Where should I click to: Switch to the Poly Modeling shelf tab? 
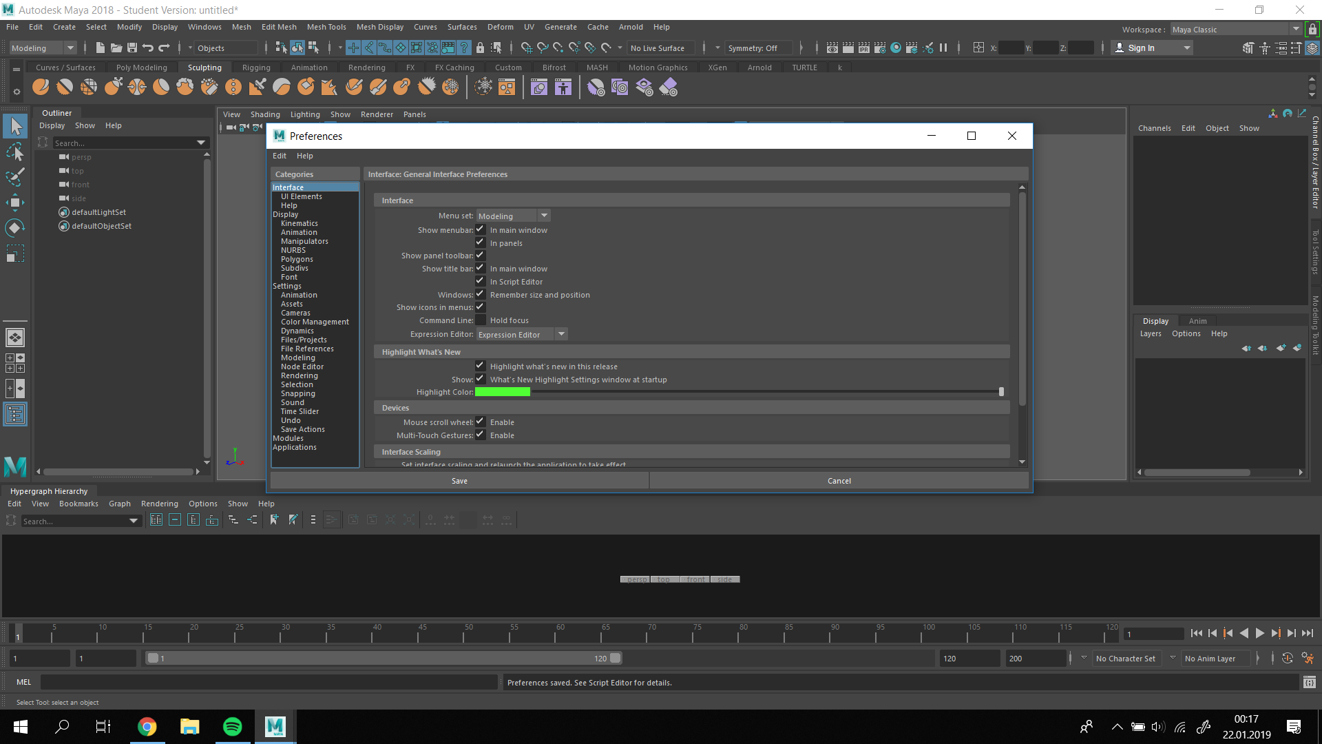click(142, 68)
